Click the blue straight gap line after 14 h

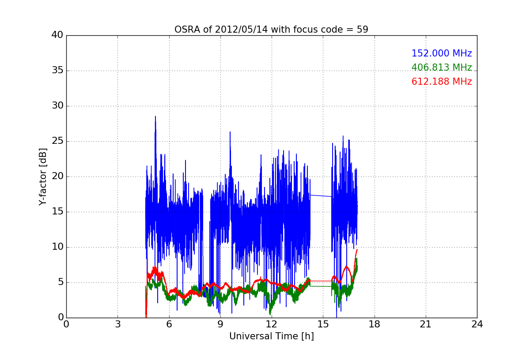pos(321,195)
